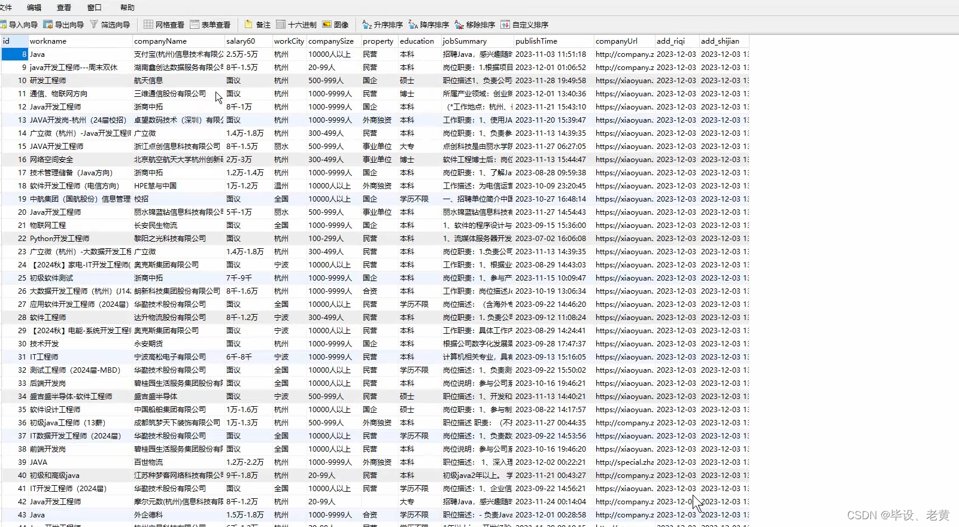The height and width of the screenshot is (527, 959).
Task: Select company cell '百世物流'
Action: tap(178, 462)
